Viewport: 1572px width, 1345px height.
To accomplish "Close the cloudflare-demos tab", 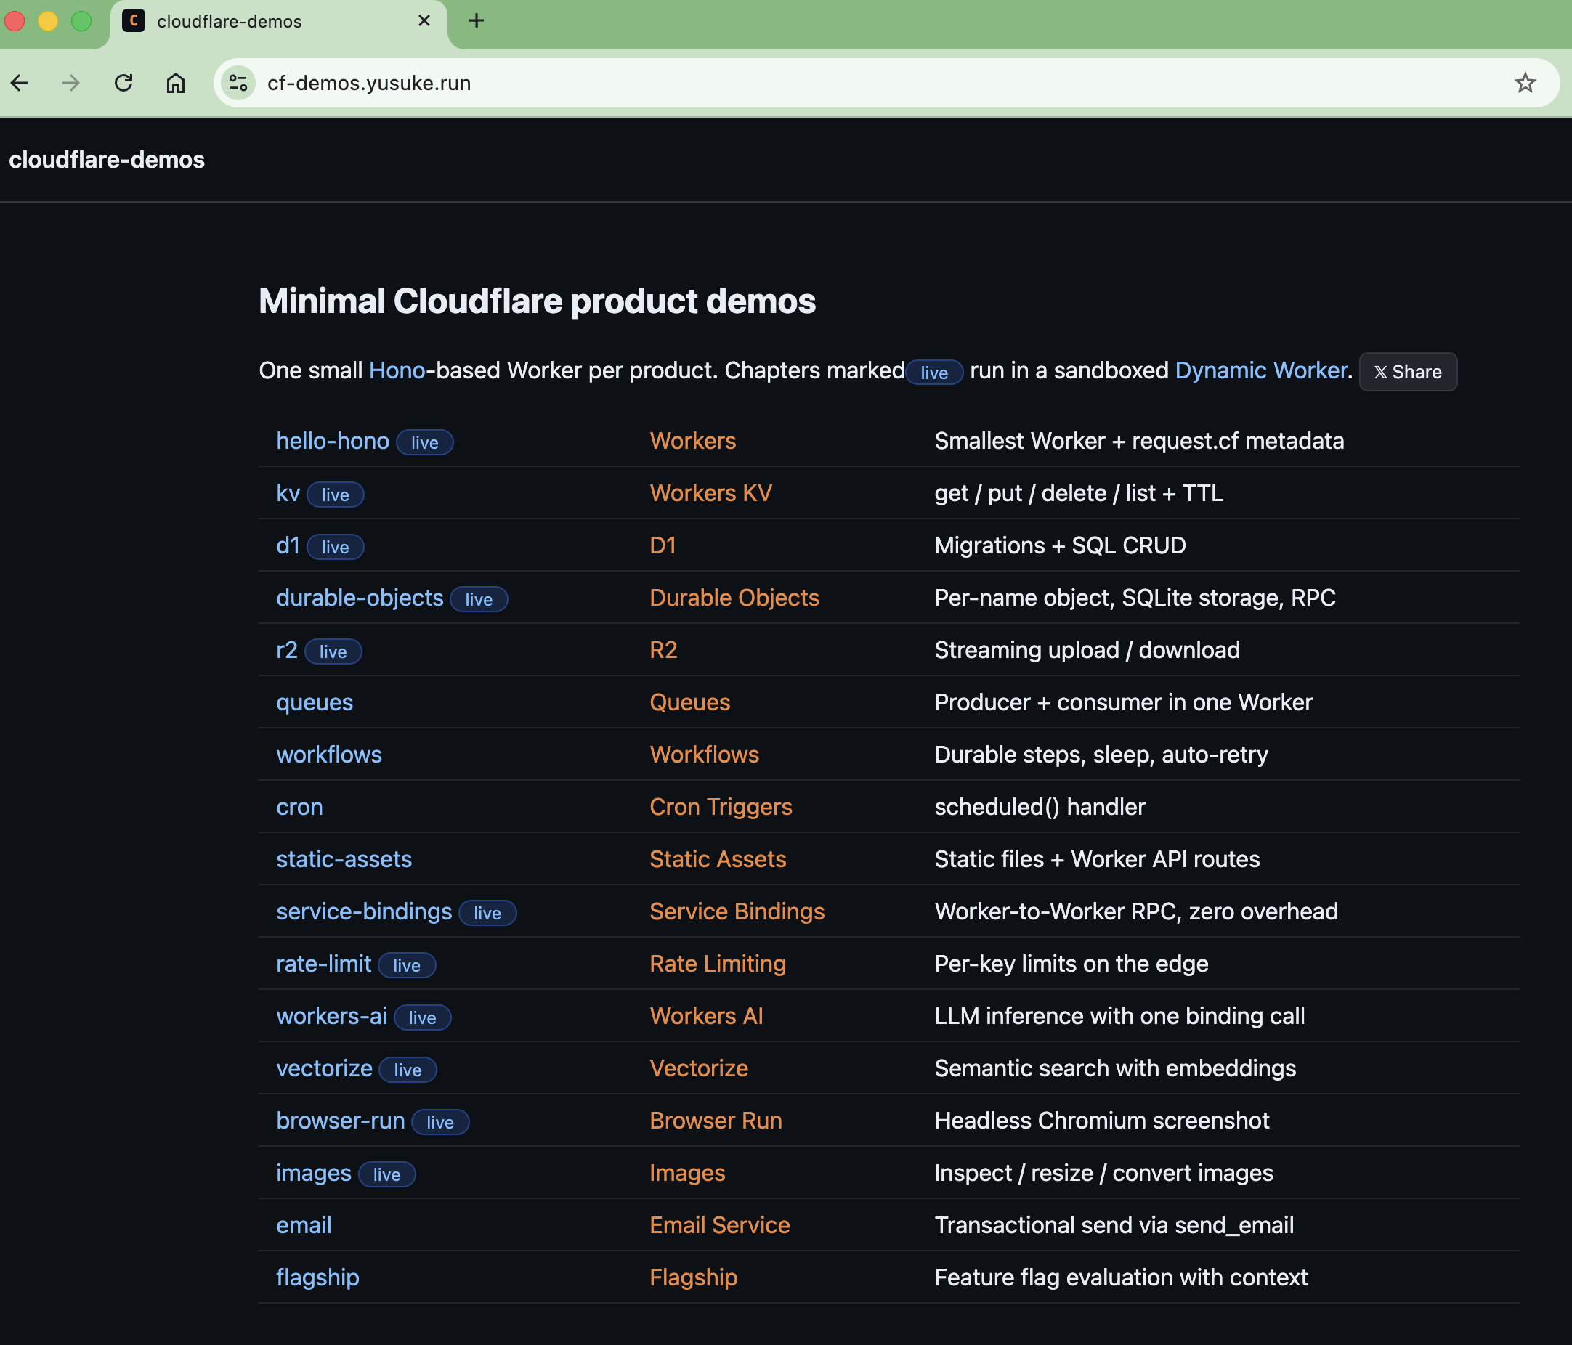I will point(424,21).
